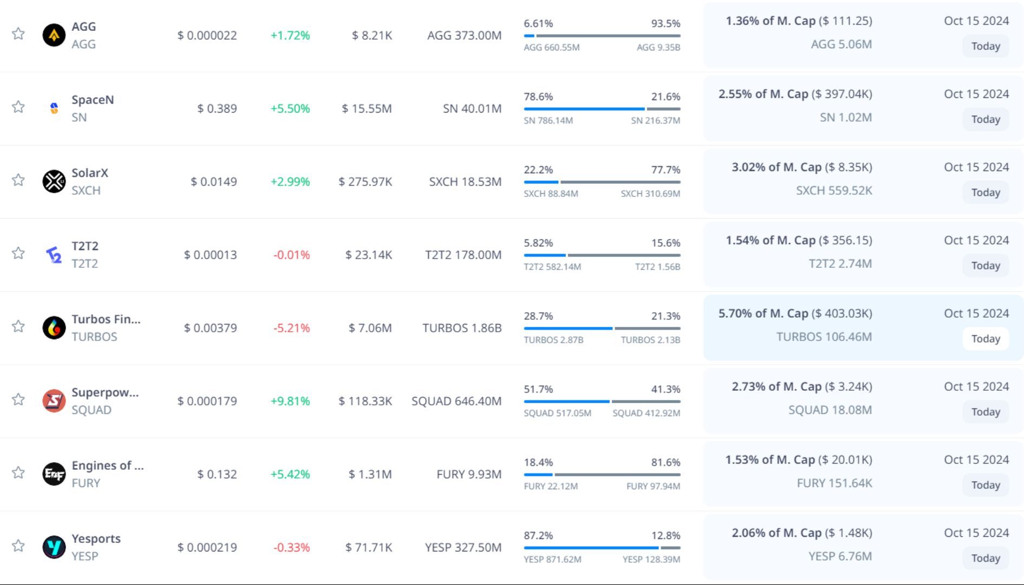Click the Yesports unlock progress bar
The height and width of the screenshot is (585, 1024).
coord(602,548)
